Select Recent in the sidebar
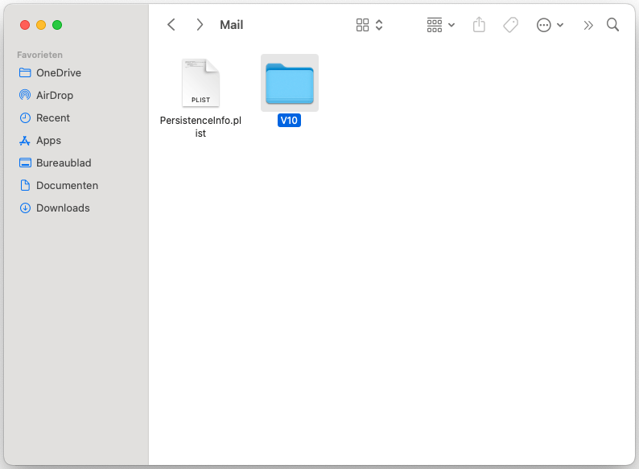Viewport: 639px width, 469px height. [52, 117]
